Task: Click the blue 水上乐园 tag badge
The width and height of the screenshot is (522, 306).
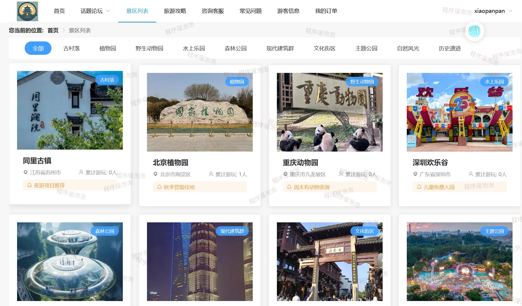Action: 494,82
